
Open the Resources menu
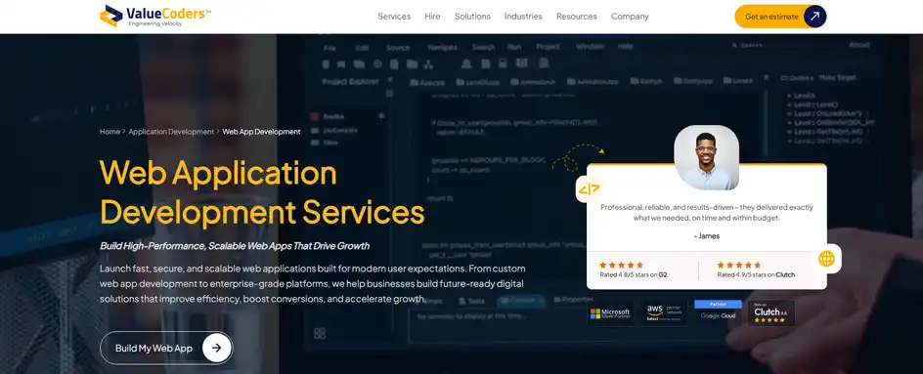click(x=576, y=17)
